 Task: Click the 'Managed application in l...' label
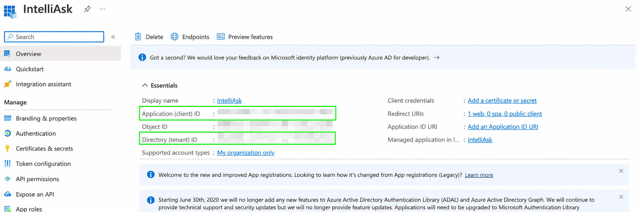click(423, 140)
